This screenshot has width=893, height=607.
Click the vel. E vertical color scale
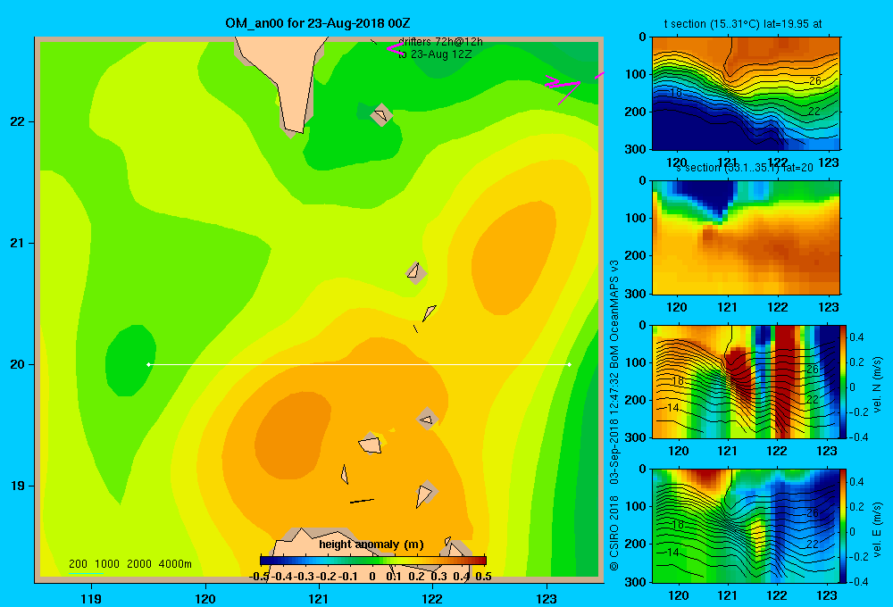point(844,526)
